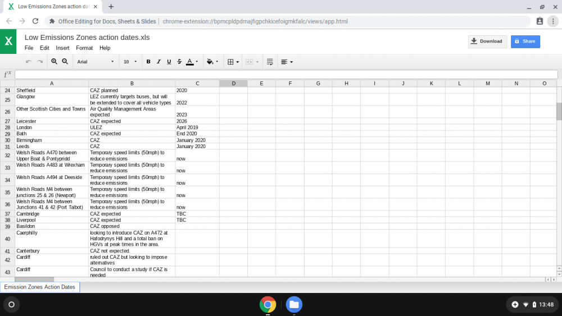
Task: Click the chrome-extension URL in address bar
Action: (255, 21)
